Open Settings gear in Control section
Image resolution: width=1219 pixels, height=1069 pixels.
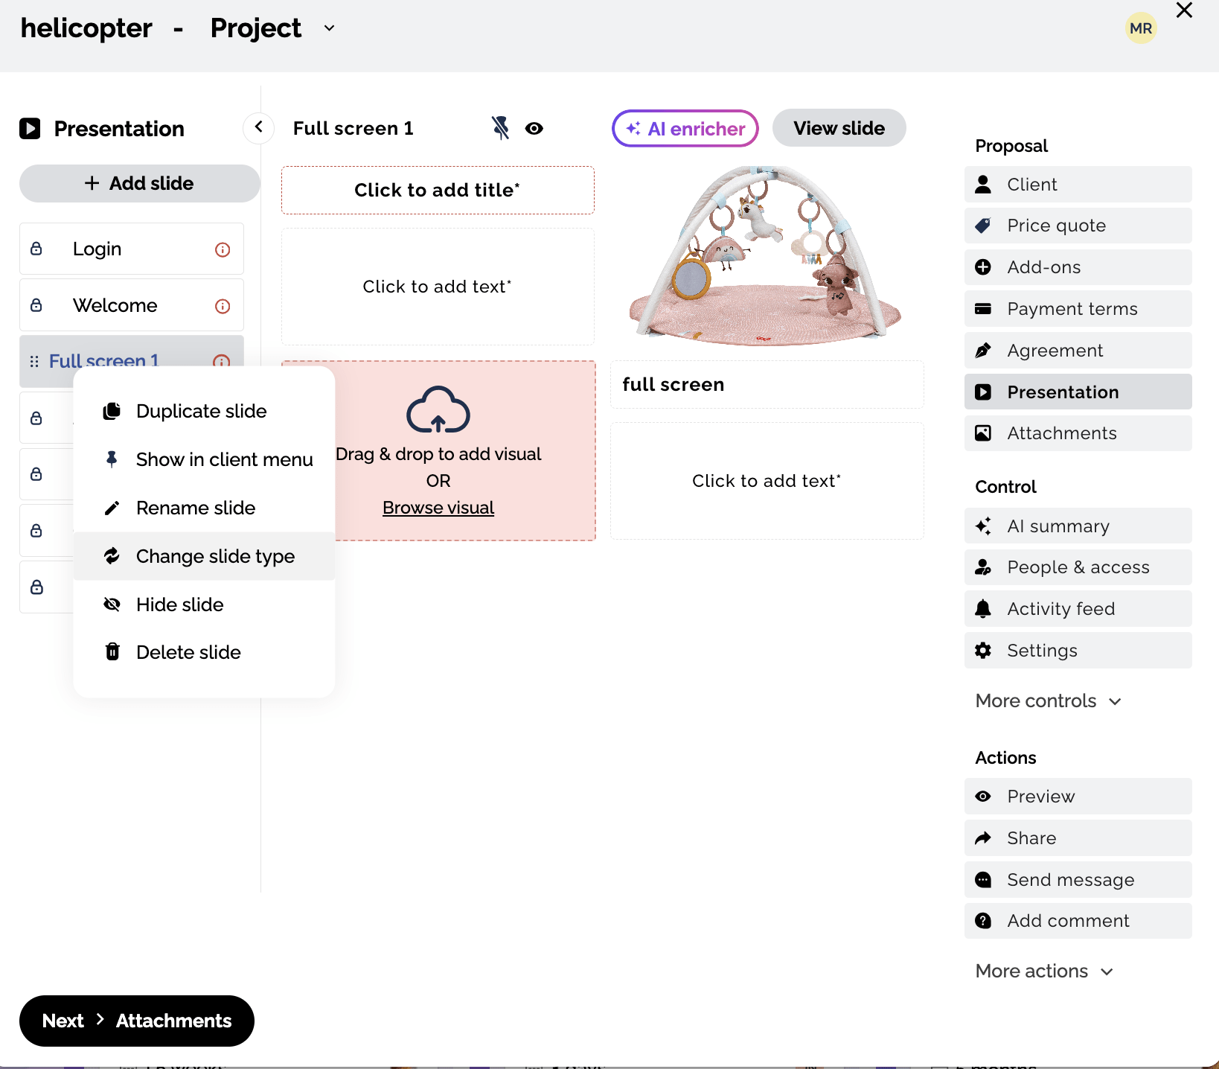tap(983, 651)
